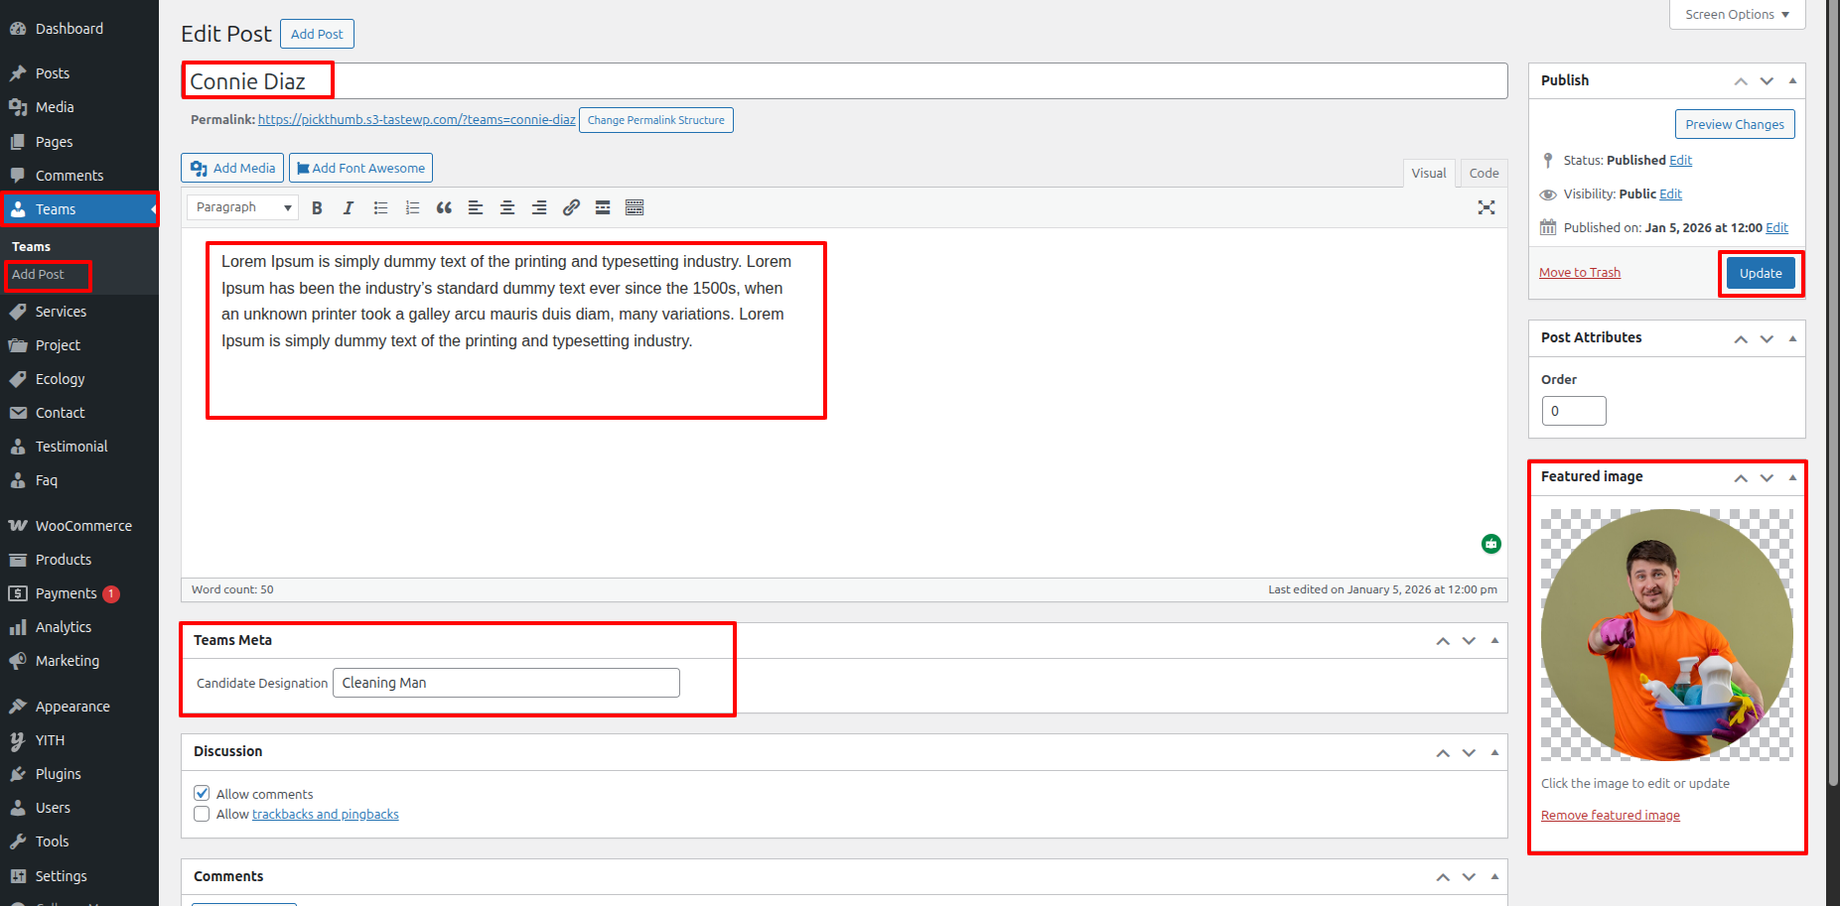This screenshot has width=1840, height=906.
Task: Uncheck the Allow comments checkbox
Action: 202,793
